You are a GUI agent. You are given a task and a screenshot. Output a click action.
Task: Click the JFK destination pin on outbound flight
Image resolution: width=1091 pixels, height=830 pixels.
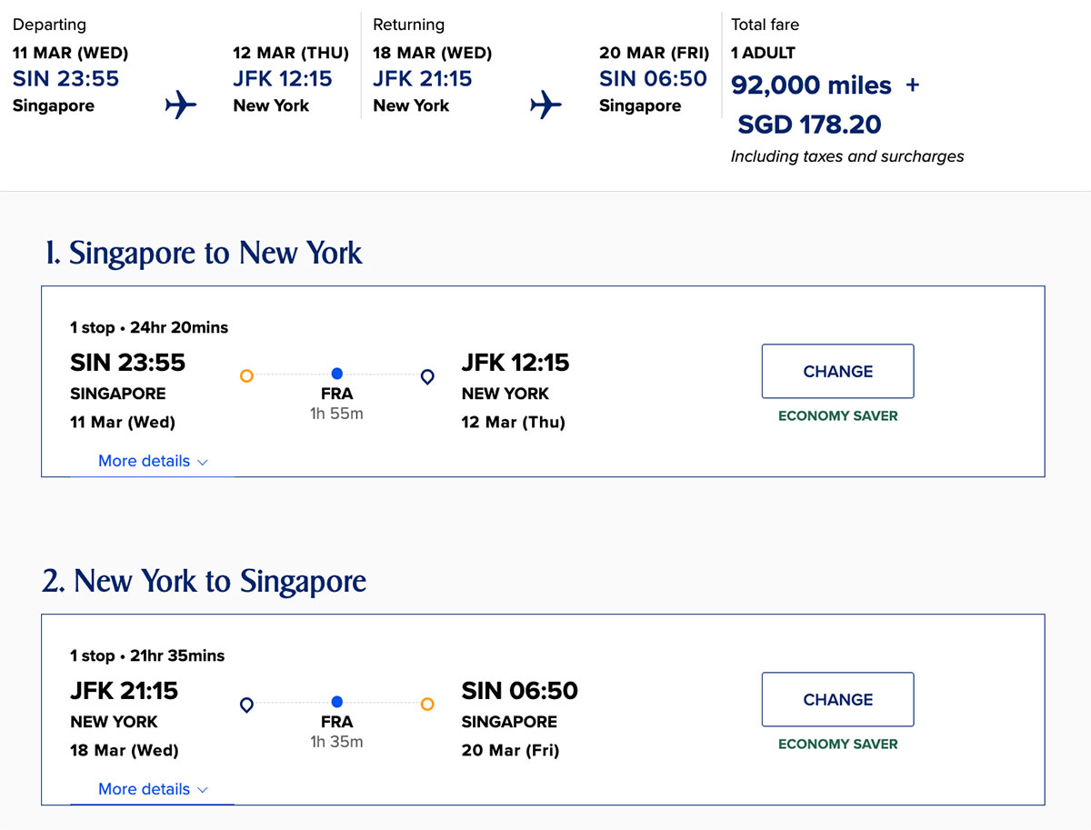pos(427,375)
